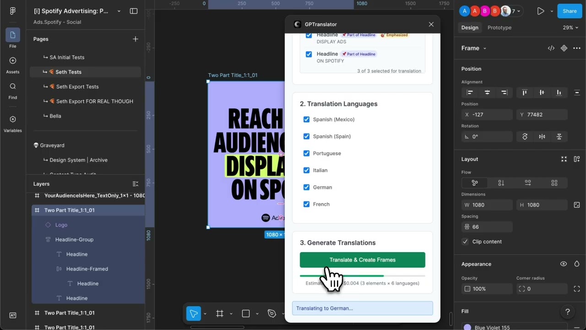Align left in Alignment controls

coord(470,93)
